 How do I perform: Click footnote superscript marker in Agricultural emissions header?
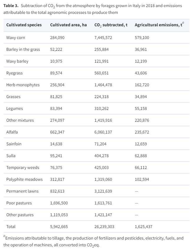(183, 23)
